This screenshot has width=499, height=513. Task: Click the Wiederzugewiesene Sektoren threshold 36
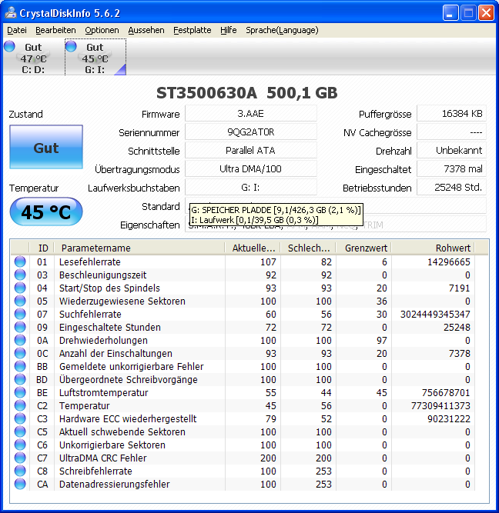[382, 301]
